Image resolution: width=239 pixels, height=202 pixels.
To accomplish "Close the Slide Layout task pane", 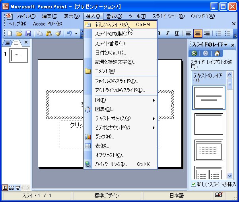I will pyautogui.click(x=233, y=45).
